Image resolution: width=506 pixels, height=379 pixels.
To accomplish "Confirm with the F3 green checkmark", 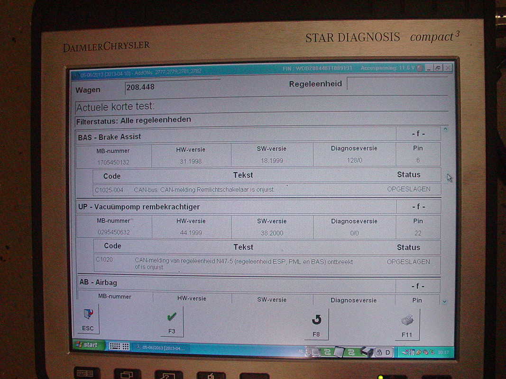I will click(x=172, y=321).
